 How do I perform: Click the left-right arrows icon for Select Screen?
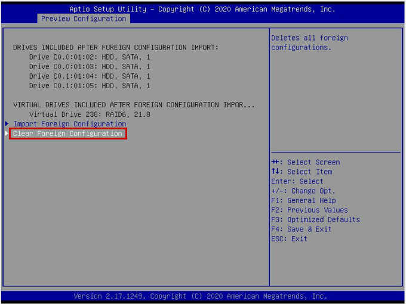(276, 162)
